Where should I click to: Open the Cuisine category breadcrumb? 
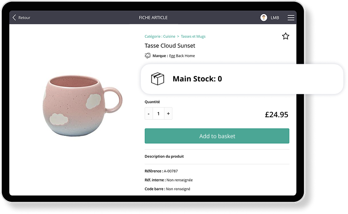[169, 36]
